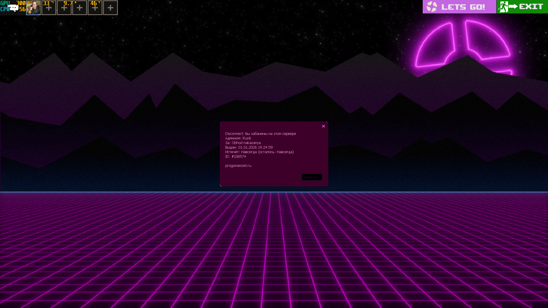Click the fourth plus slot under 46%
The width and height of the screenshot is (548, 308).
[x=95, y=8]
